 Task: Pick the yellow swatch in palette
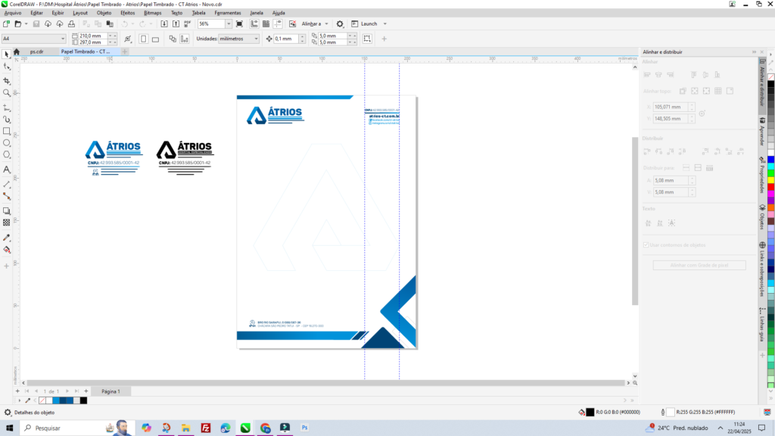[x=771, y=179]
